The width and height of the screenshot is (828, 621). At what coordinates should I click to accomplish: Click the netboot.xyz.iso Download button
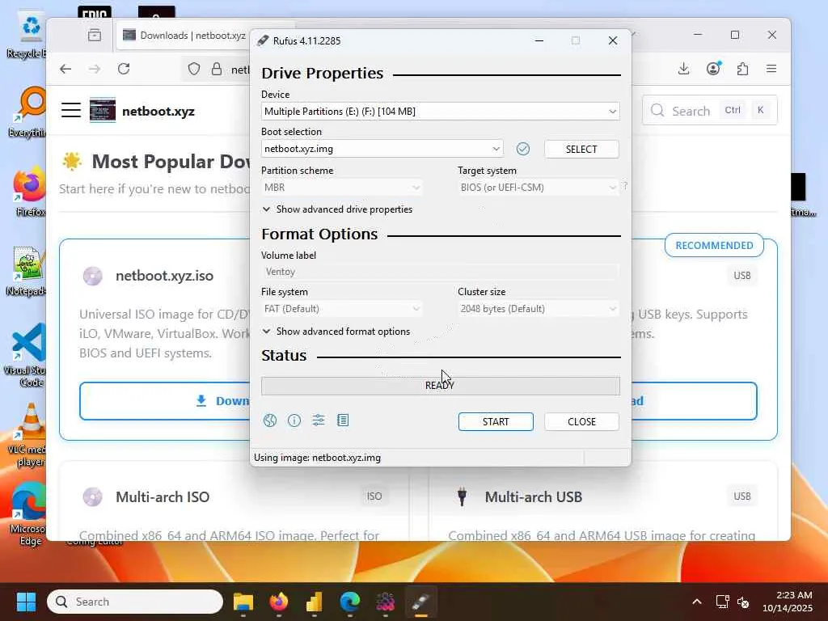(165, 401)
